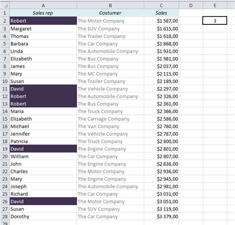Click the 'Sales' header cell

pos(162,13)
